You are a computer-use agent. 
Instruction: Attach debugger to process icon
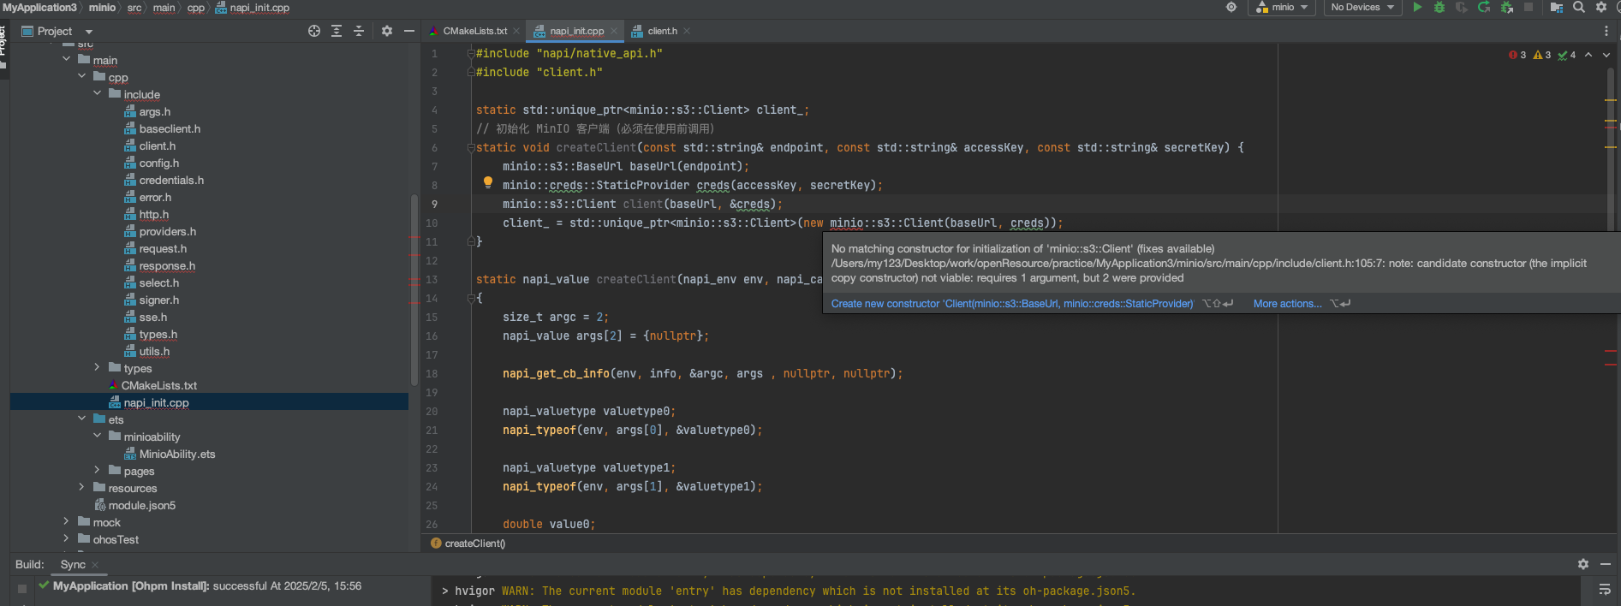tap(1506, 7)
